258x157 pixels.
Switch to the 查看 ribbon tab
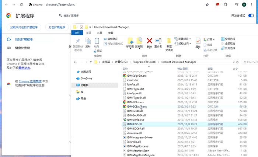click(x=111, y=33)
